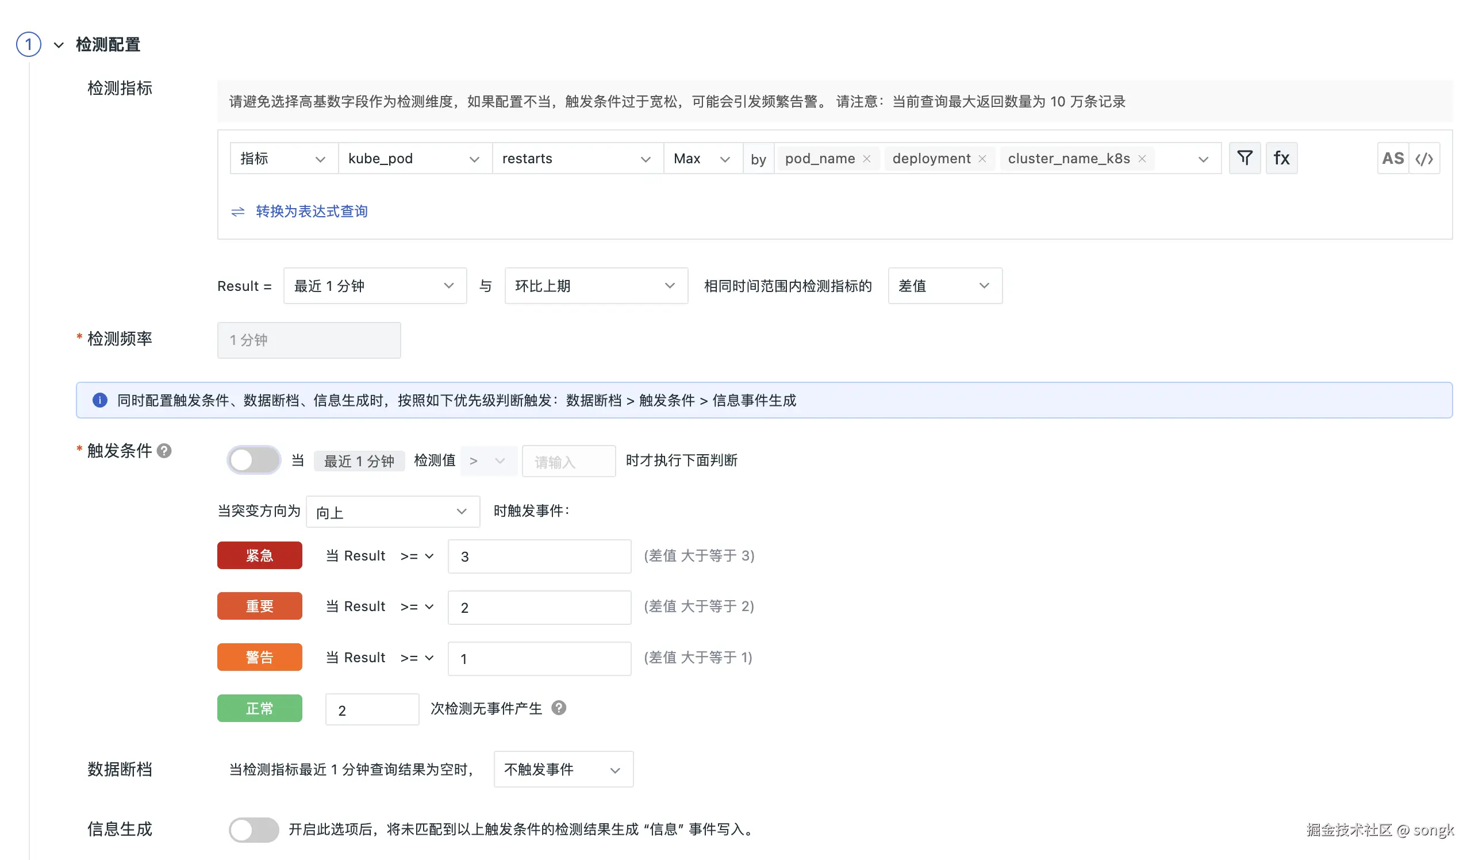Remove cluster_name_k8s tag
The height and width of the screenshot is (860, 1475).
1142,159
